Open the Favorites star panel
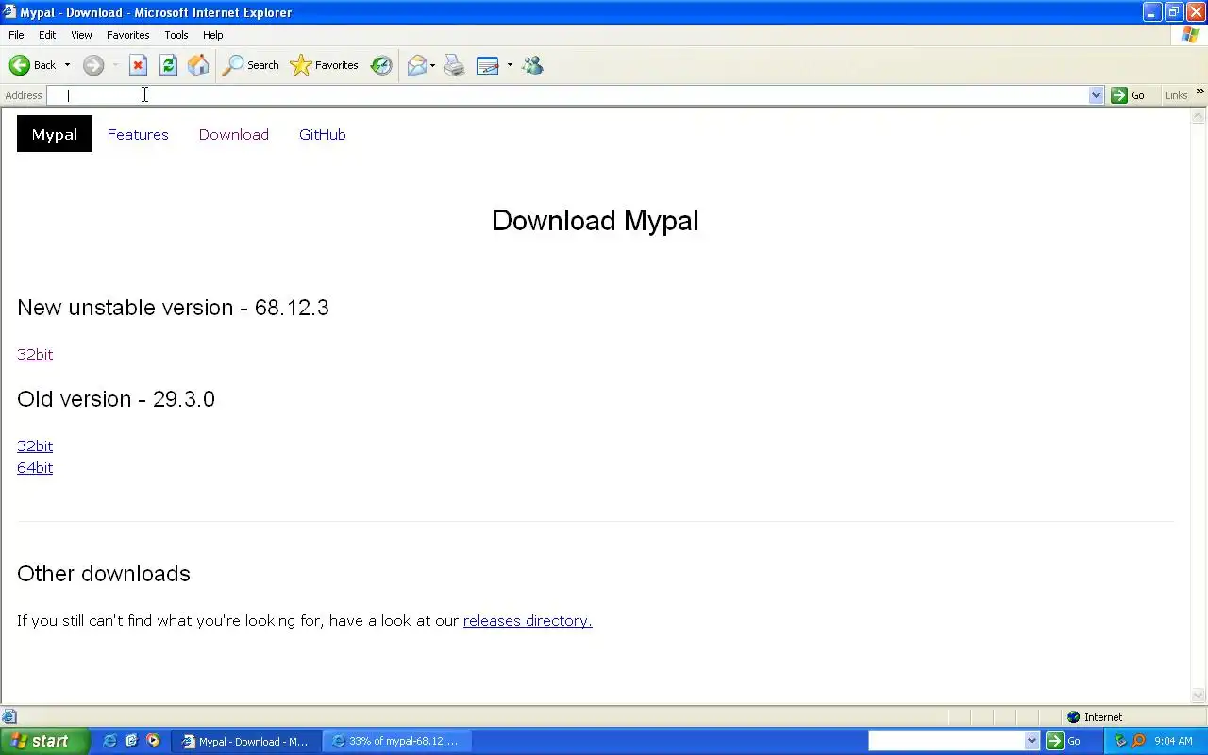Image resolution: width=1208 pixels, height=755 pixels. click(324, 65)
